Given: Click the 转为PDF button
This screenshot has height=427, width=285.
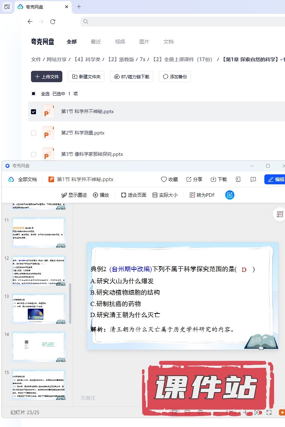Looking at the screenshot, I should [202, 195].
